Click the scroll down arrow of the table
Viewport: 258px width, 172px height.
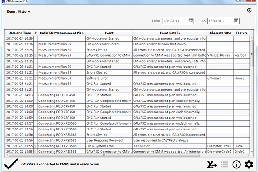pyautogui.click(x=252, y=151)
